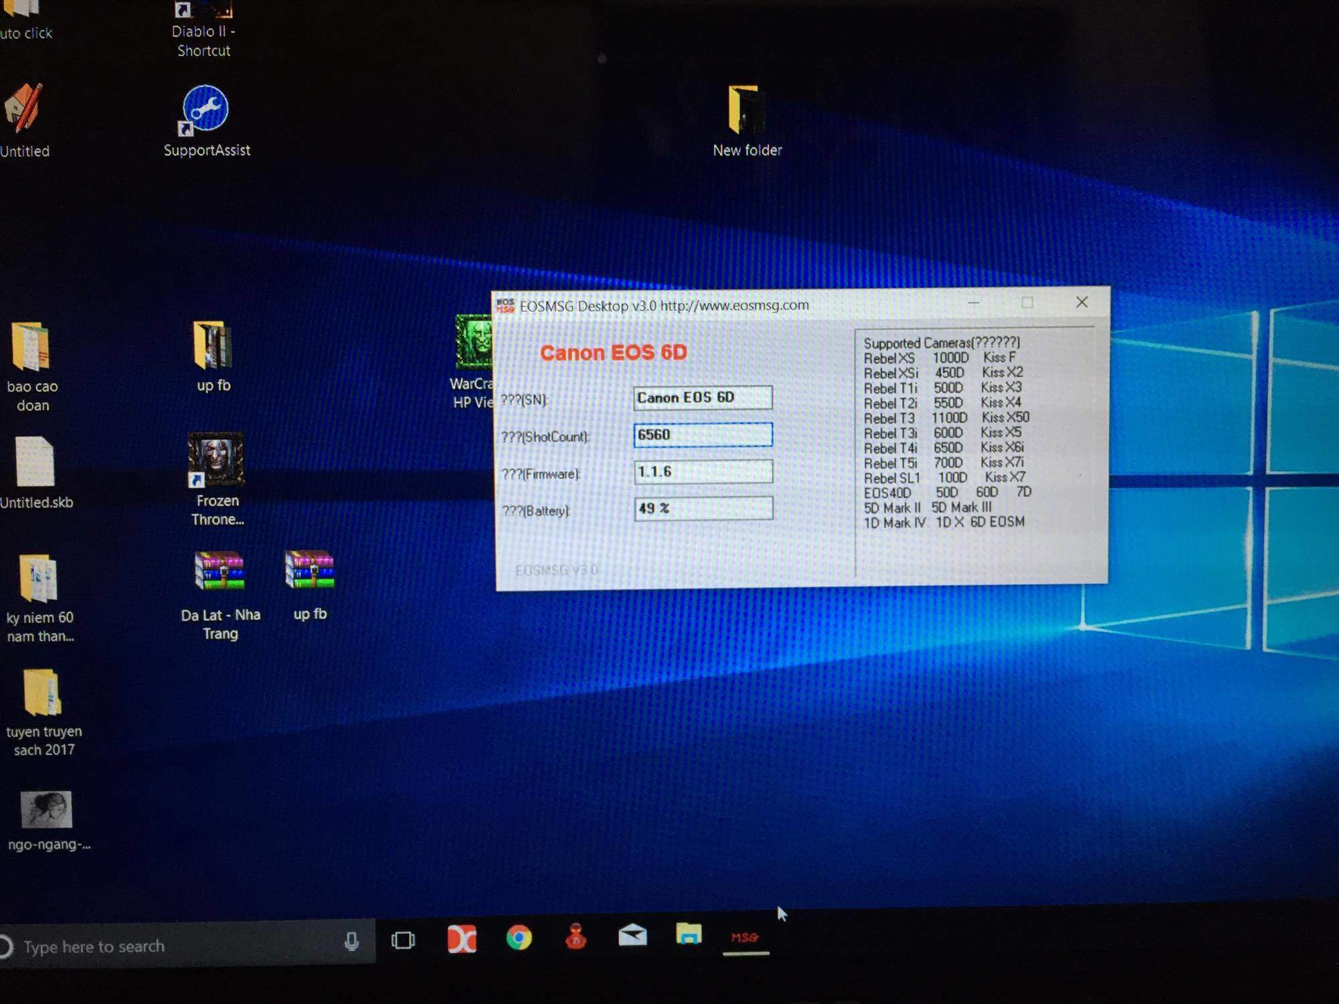Image resolution: width=1339 pixels, height=1004 pixels.
Task: Click the red Canon EOS 6D heading
Action: [613, 353]
